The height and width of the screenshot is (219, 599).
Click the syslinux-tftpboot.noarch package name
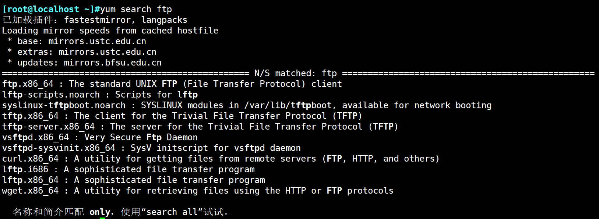(64, 105)
